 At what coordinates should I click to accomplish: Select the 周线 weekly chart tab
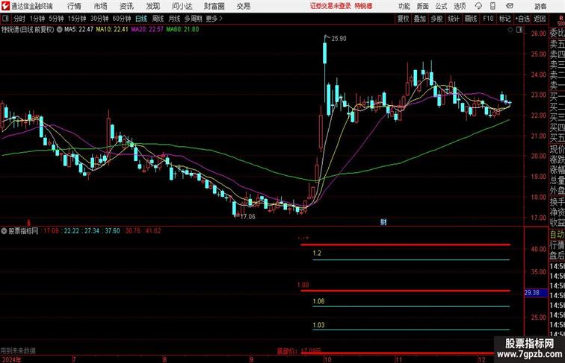pyautogui.click(x=158, y=19)
